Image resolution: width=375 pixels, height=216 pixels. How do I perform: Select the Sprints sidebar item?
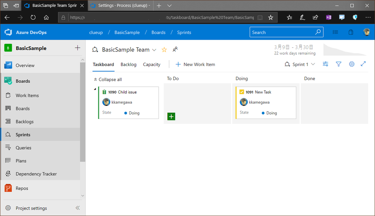coord(40,135)
